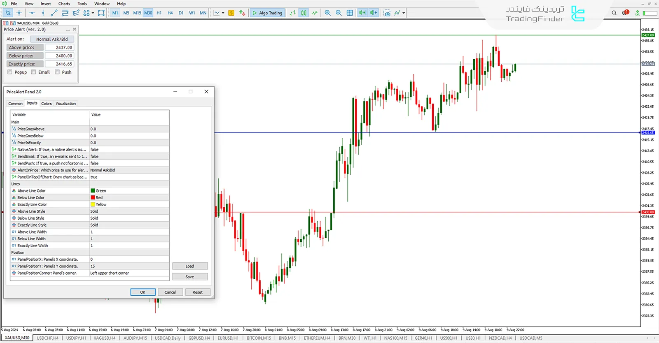Open search using magnifier icon at top right

pyautogui.click(x=614, y=13)
